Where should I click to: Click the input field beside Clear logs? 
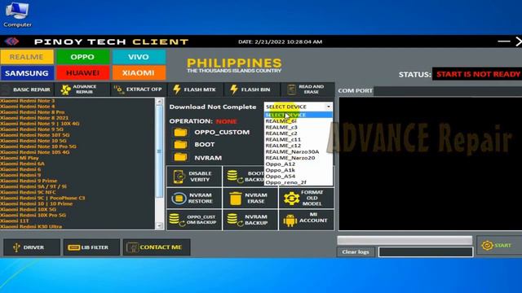coord(426,251)
